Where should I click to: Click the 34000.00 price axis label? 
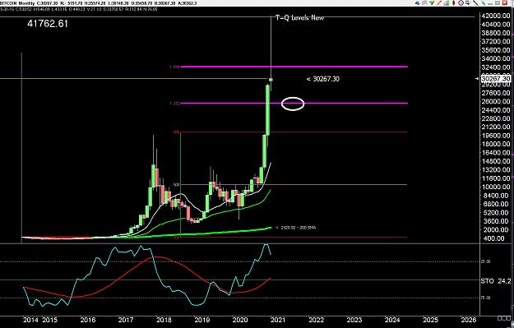coord(495,58)
